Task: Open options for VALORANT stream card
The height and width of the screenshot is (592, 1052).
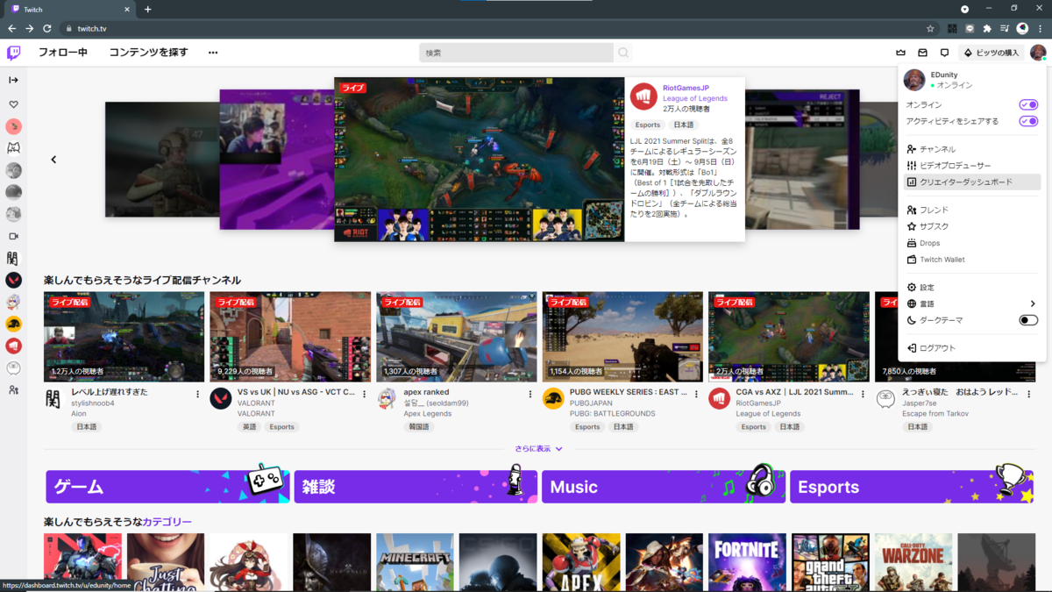Action: [x=365, y=395]
